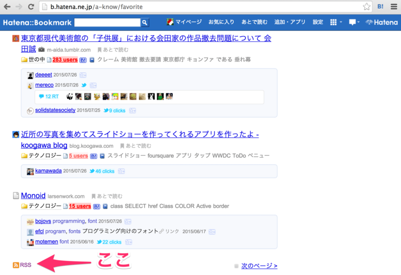Click the panda avatar in retweeters
The image size is (401, 275).
tap(70, 97)
